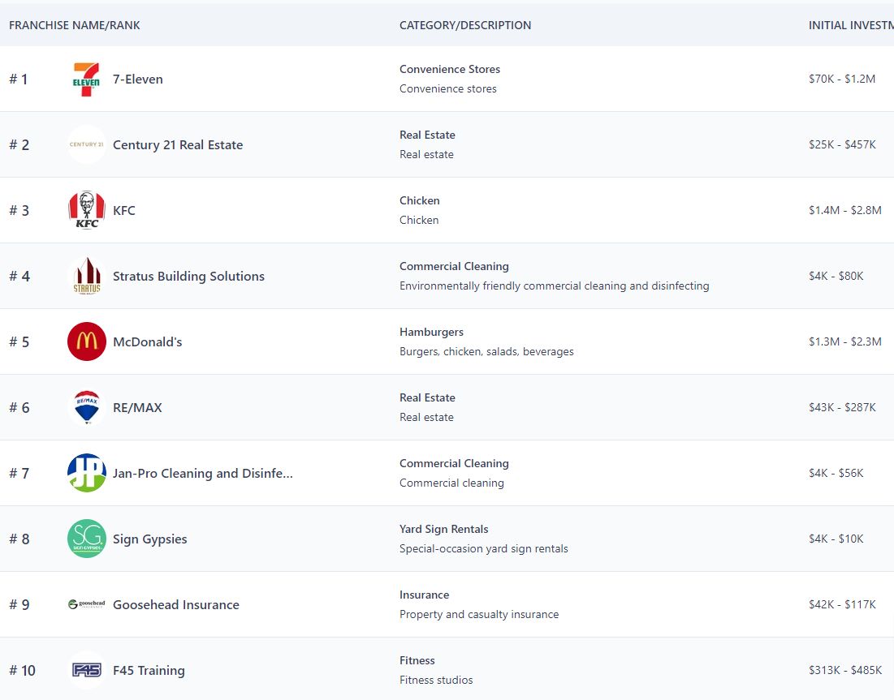Click description 'Property and casualty insurance'
Viewport: 894px width, 700px height.
pyautogui.click(x=480, y=615)
